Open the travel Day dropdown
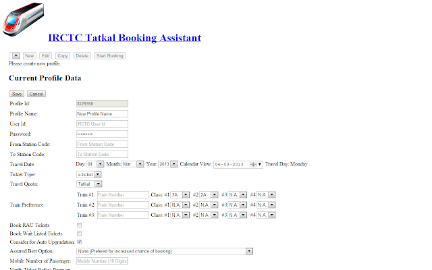Image resolution: width=432 pixels, height=270 pixels. 95,164
